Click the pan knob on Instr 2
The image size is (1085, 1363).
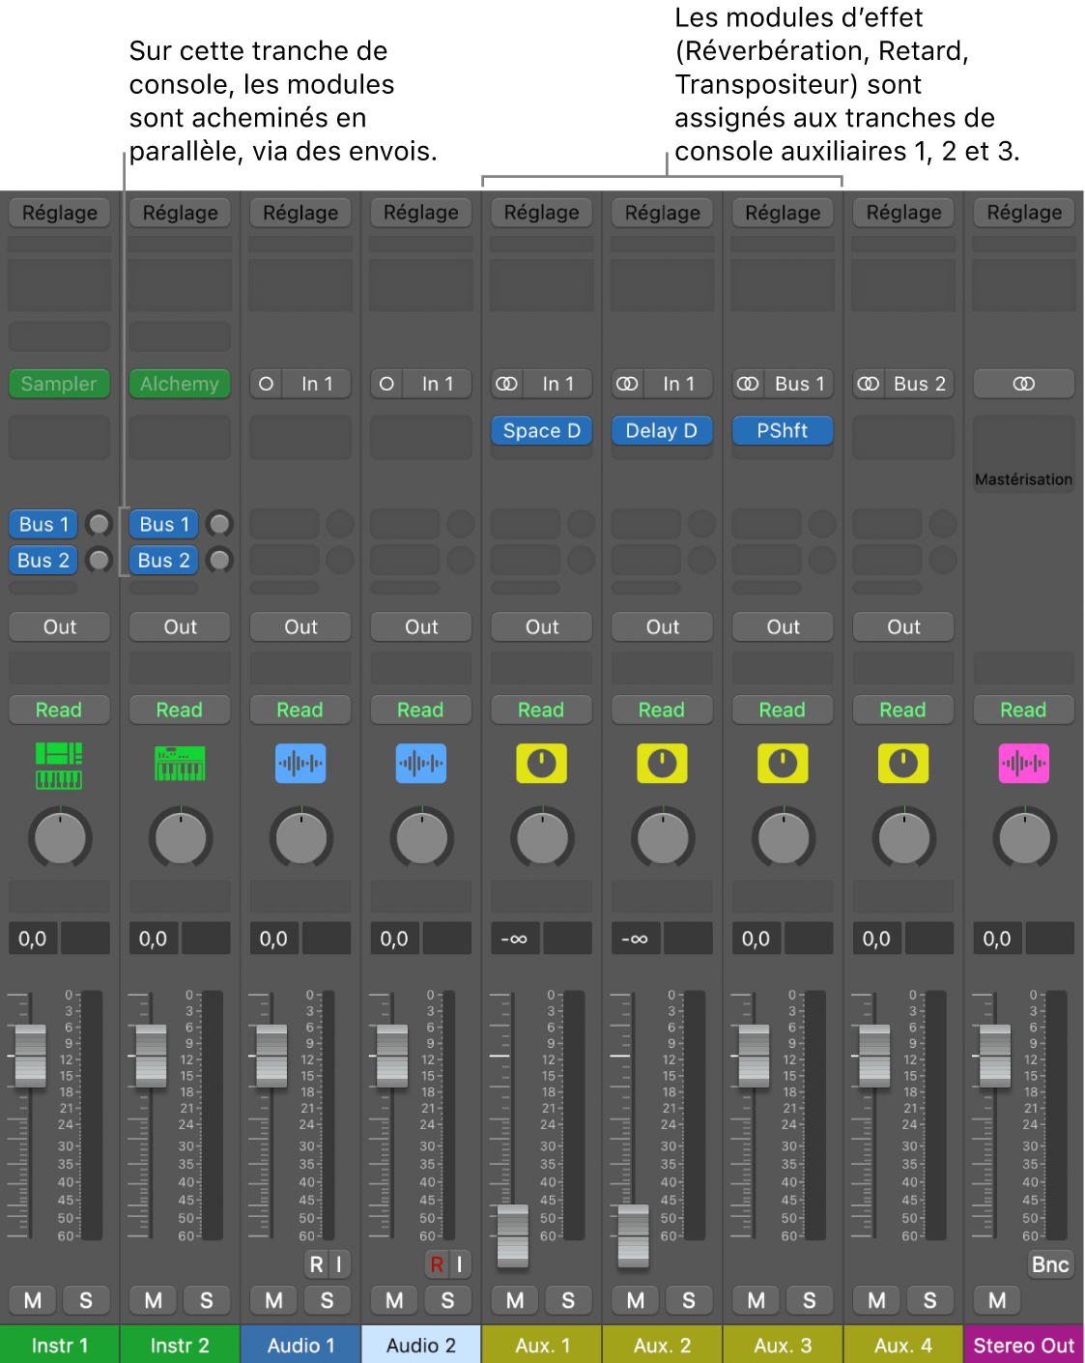tap(180, 838)
